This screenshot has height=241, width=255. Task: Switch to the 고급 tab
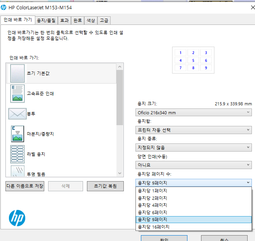pos(104,21)
